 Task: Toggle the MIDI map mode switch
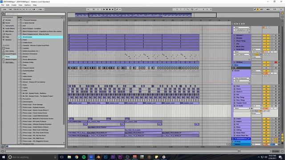coord(268,9)
